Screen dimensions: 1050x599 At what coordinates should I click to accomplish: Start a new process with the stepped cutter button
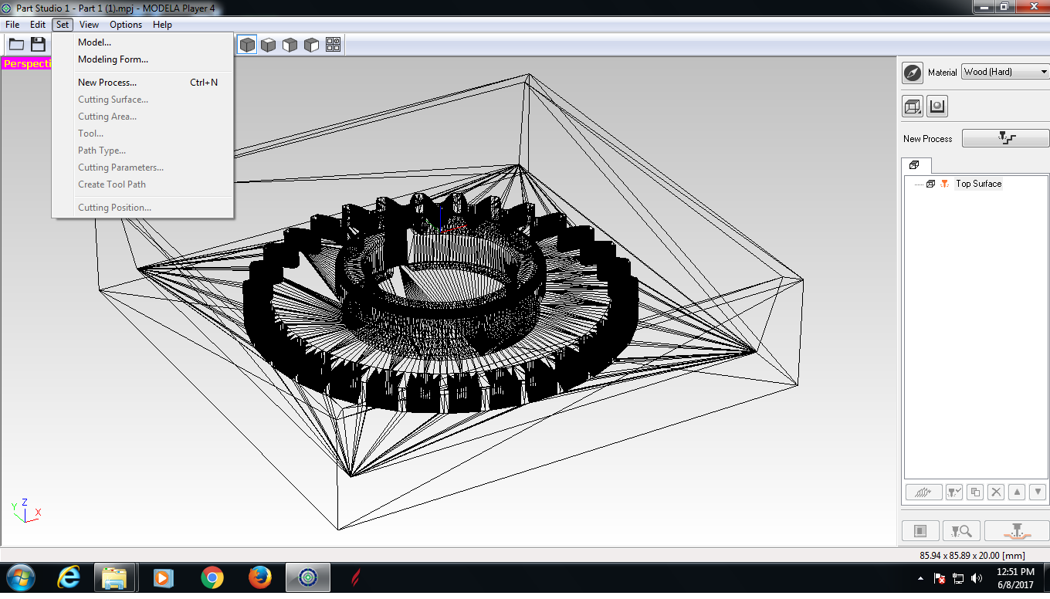(x=1005, y=138)
